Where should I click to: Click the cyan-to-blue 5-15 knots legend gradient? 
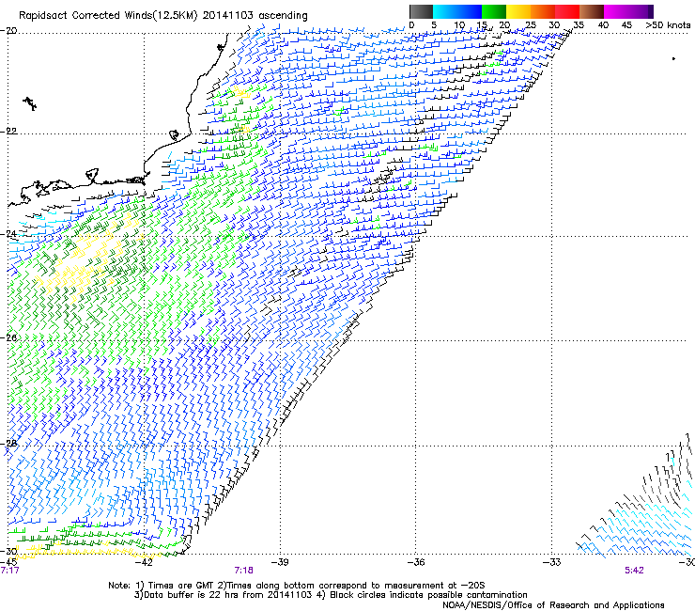pyautogui.click(x=457, y=11)
